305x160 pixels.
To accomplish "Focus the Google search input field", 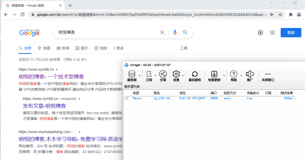I will point(107,32).
